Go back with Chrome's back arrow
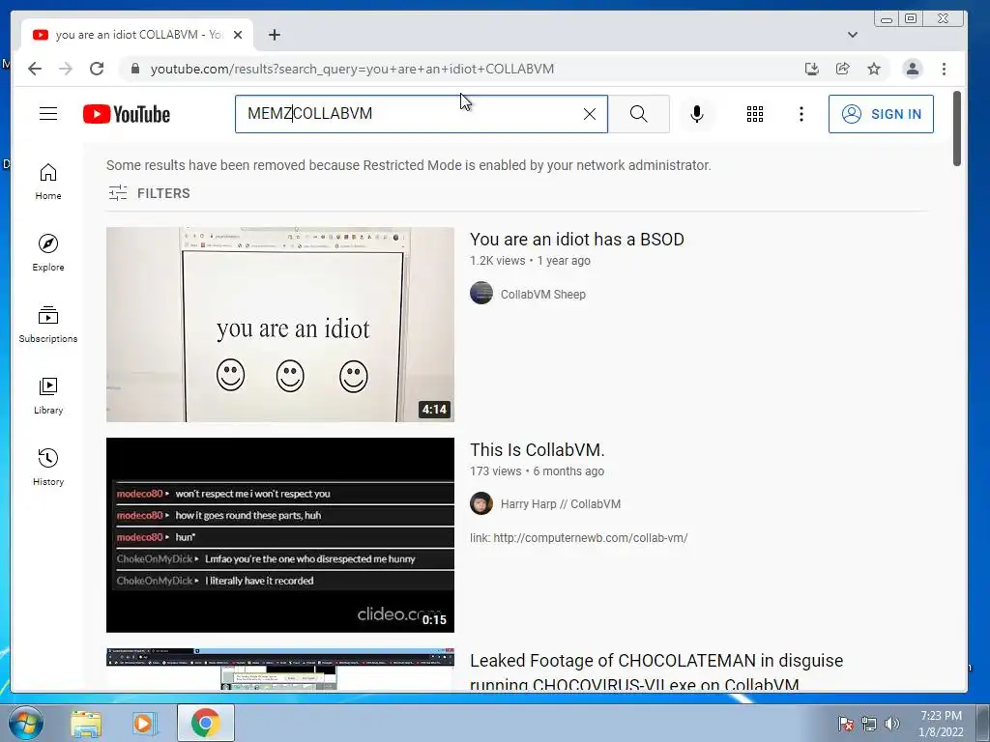This screenshot has width=990, height=742. (x=35, y=69)
